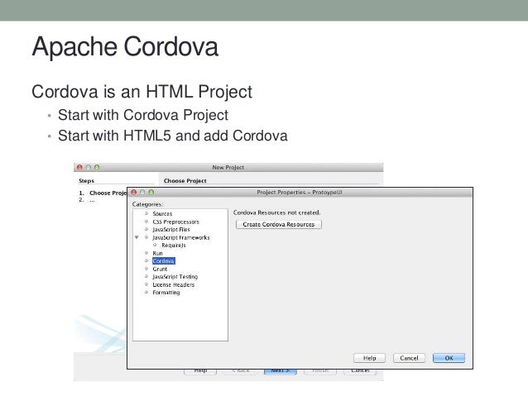Click the bullet icon beside Run
Viewport: 528px width, 396px height.
pos(146,253)
